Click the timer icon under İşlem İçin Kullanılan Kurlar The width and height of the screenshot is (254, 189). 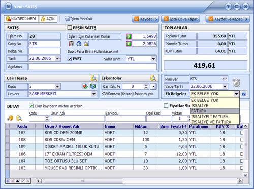pos(79,44)
